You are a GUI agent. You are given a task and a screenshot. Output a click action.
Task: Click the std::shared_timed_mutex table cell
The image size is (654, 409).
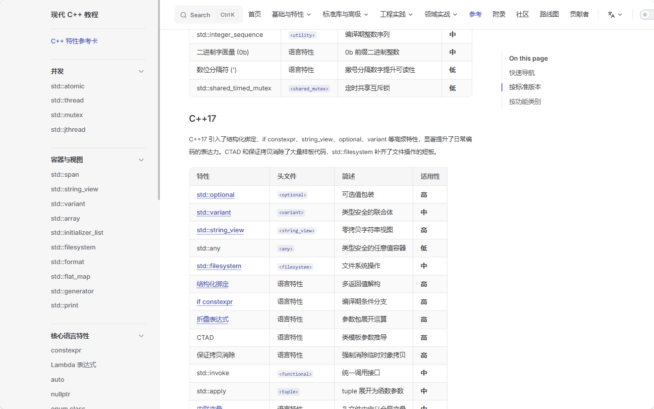[234, 88]
